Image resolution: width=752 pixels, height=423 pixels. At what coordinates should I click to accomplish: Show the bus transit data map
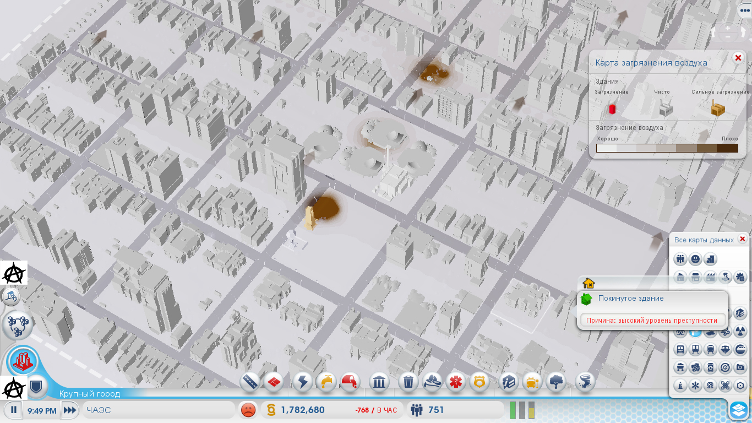click(x=680, y=349)
